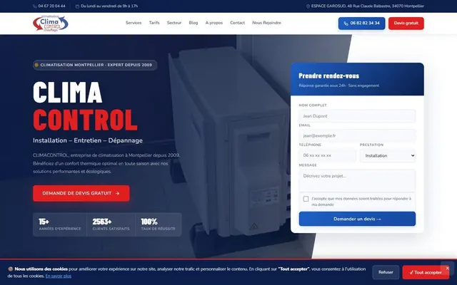
Task: Focus the Nom complet input field
Action: [357, 116]
